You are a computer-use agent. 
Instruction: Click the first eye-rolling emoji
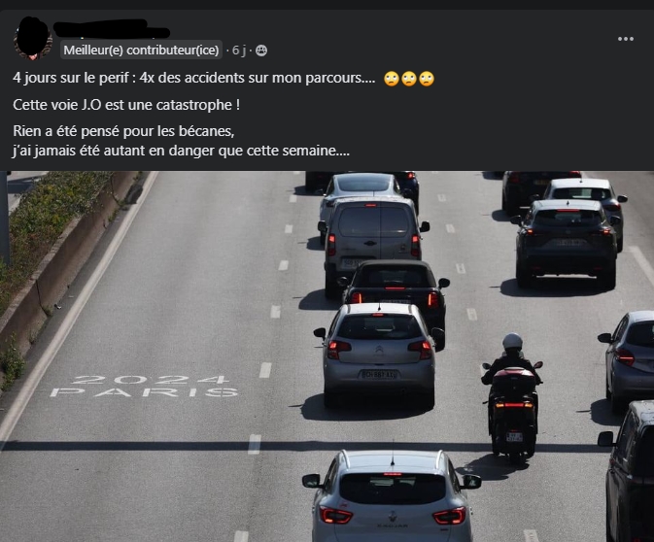[392, 79]
